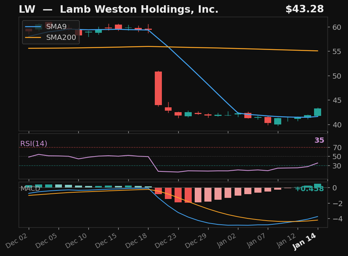This screenshot has height=256, width=348.
Task: Click the MACD value +0.458
Action: 309,189
